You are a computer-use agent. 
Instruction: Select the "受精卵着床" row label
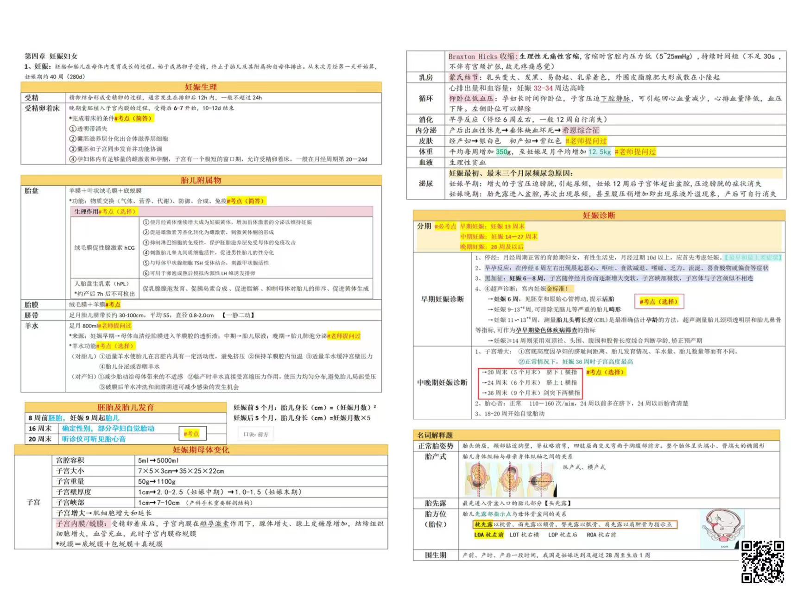[x=42, y=108]
